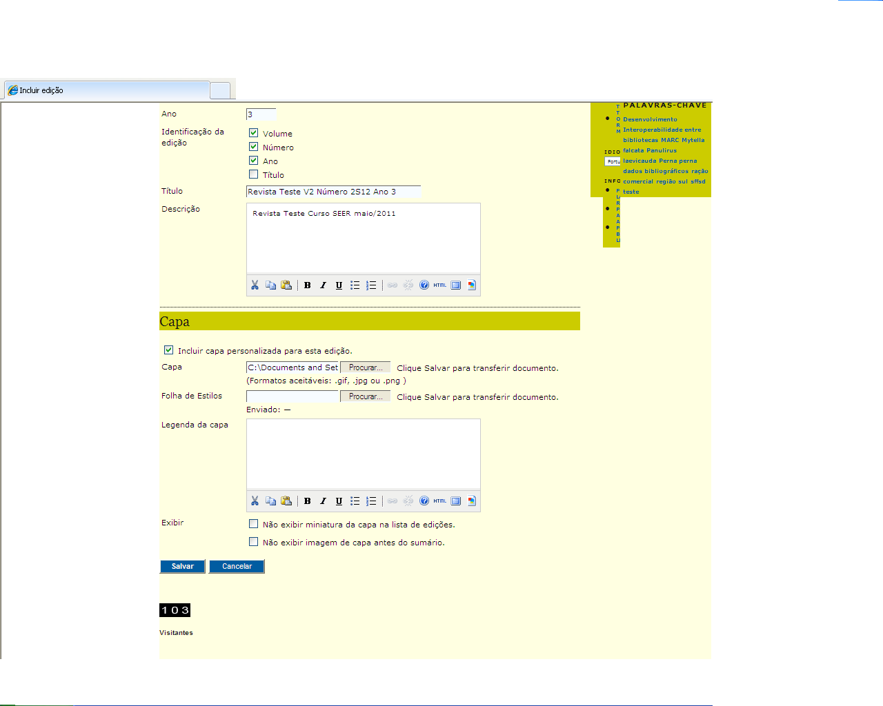Image resolution: width=883 pixels, height=706 pixels.
Task: Open the language dropdown in the sidebar
Action: click(613, 161)
